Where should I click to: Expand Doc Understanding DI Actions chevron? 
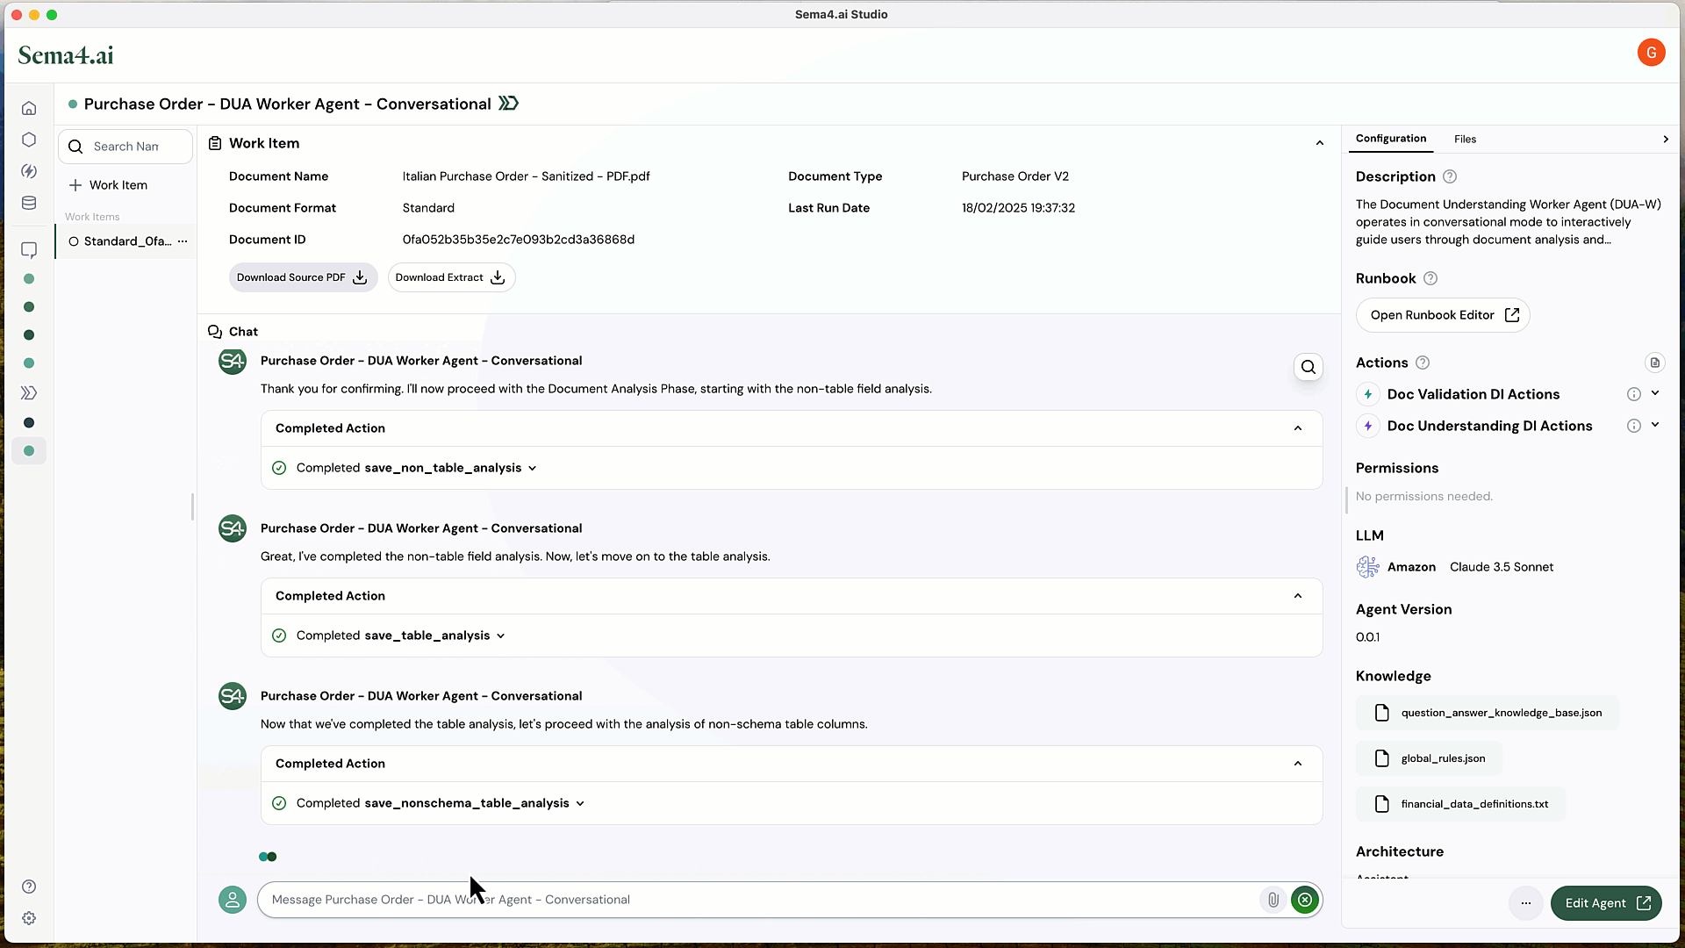click(x=1655, y=425)
